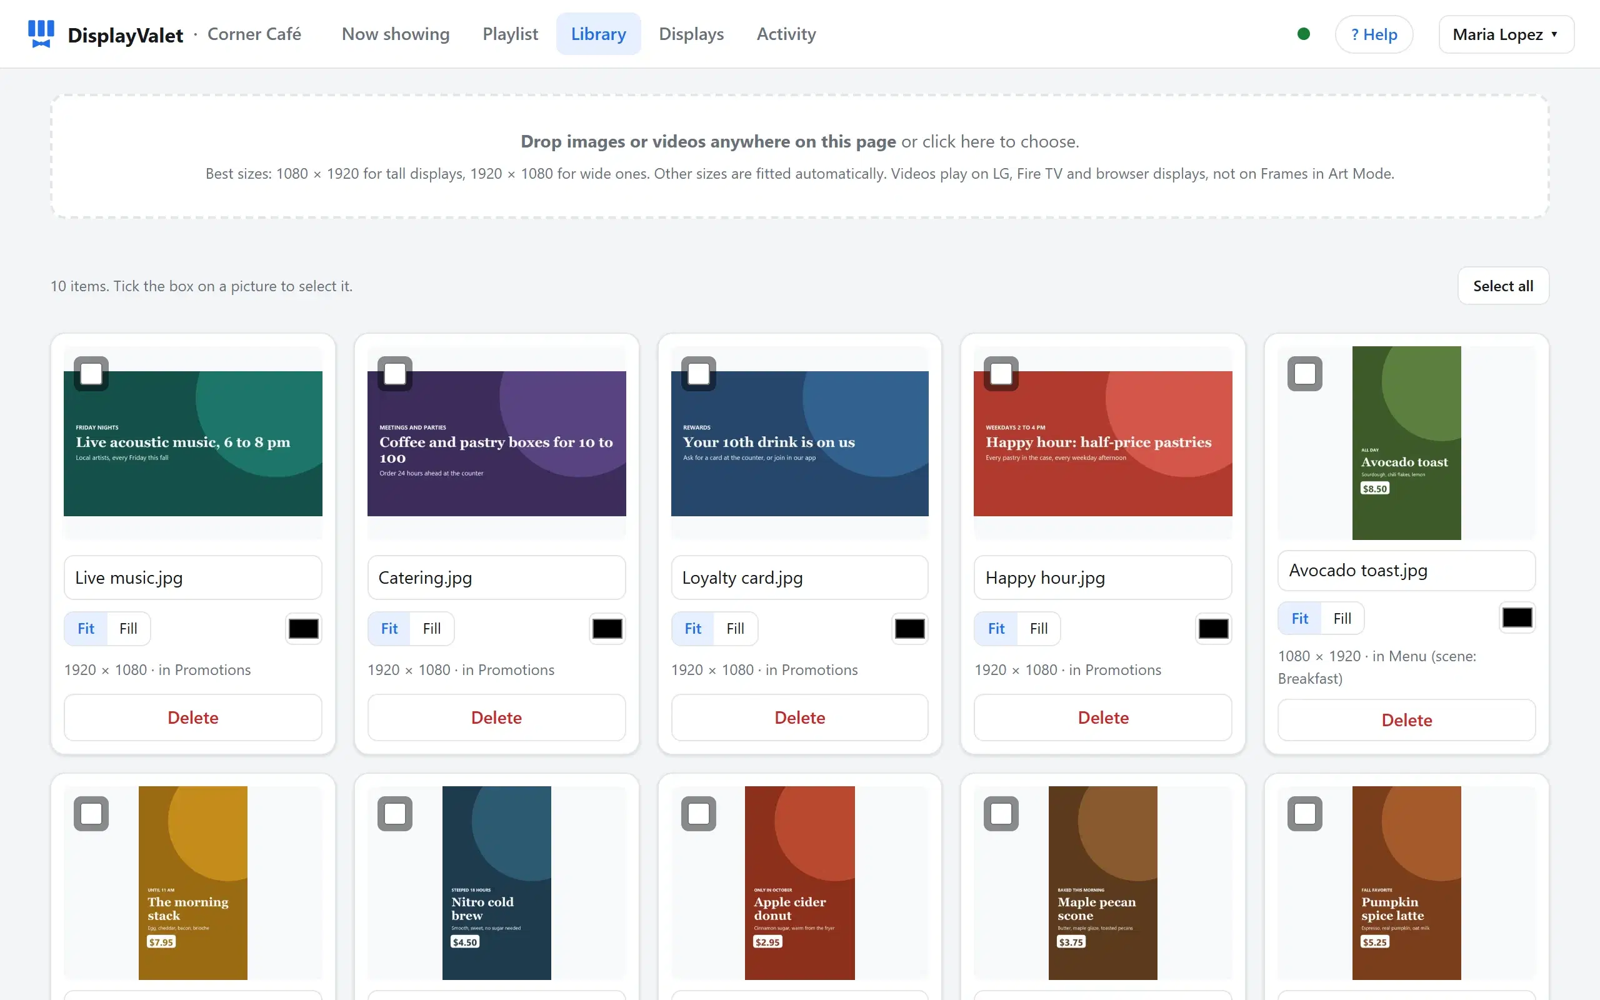Click the Happy hour.jpg black color swatch

[1213, 628]
